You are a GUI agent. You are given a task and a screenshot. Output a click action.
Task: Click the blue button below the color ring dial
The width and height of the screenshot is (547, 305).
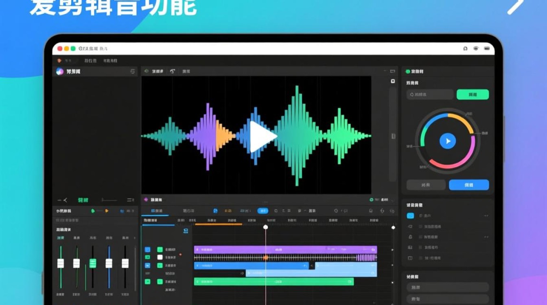469,185
